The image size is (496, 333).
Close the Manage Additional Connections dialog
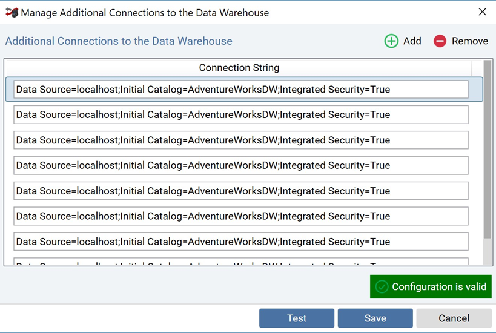click(482, 12)
